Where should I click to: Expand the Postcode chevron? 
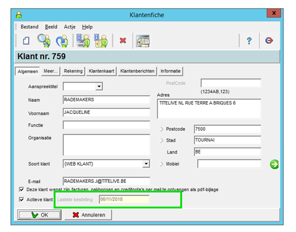click(162, 129)
